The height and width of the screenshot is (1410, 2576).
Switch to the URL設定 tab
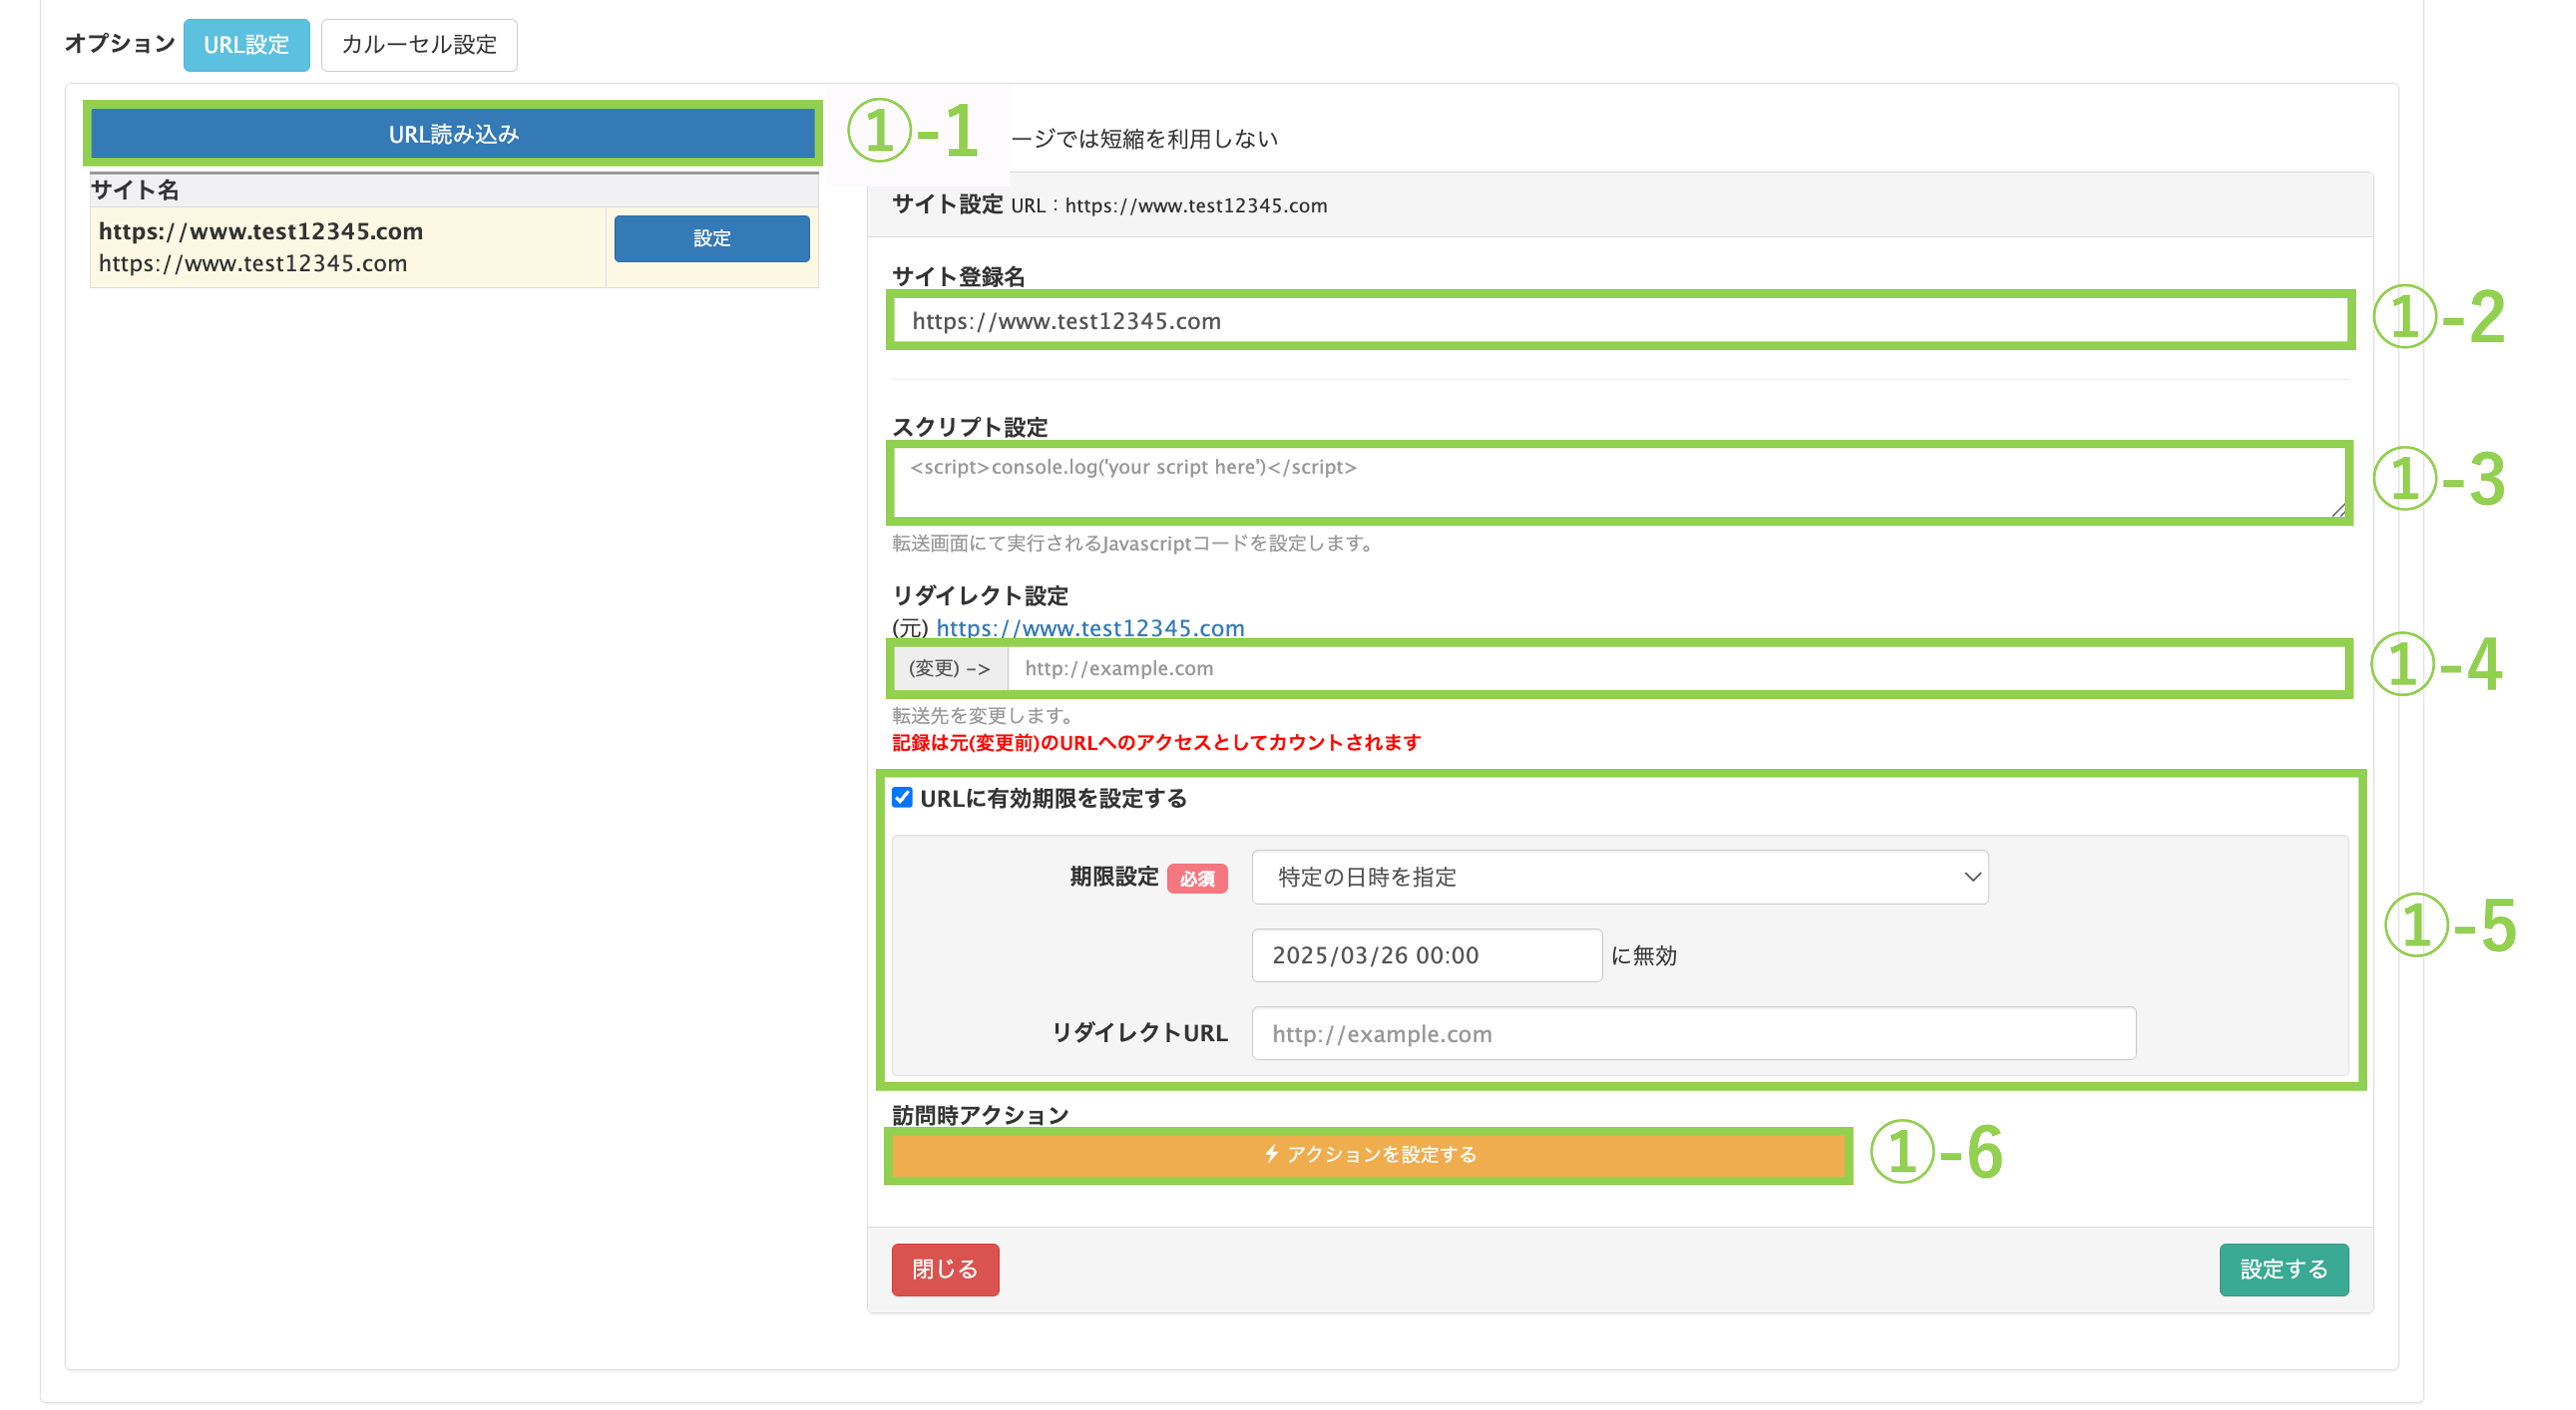coord(246,45)
